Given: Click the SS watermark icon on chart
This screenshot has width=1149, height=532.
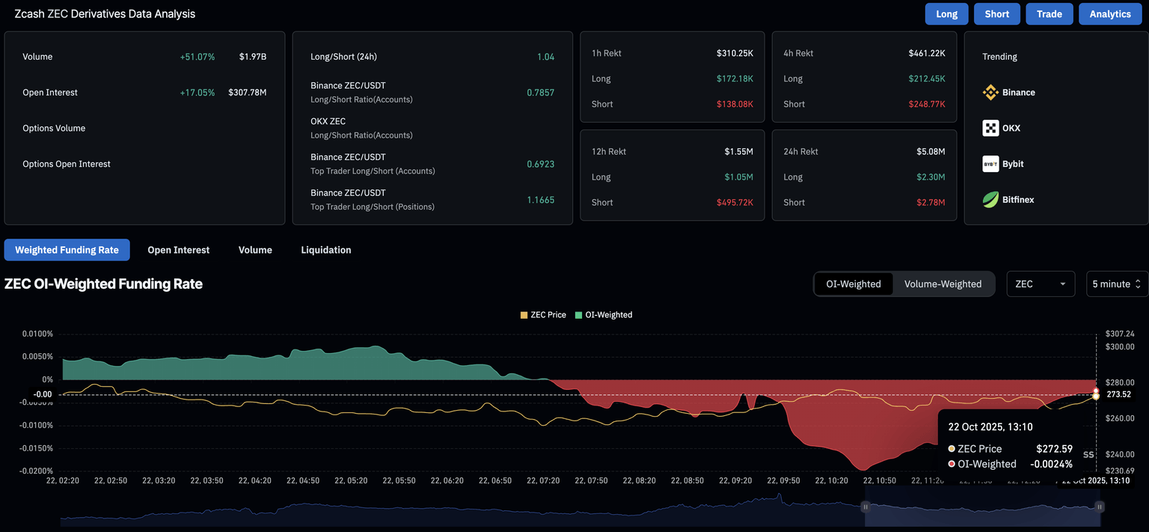Looking at the screenshot, I should (x=1088, y=454).
